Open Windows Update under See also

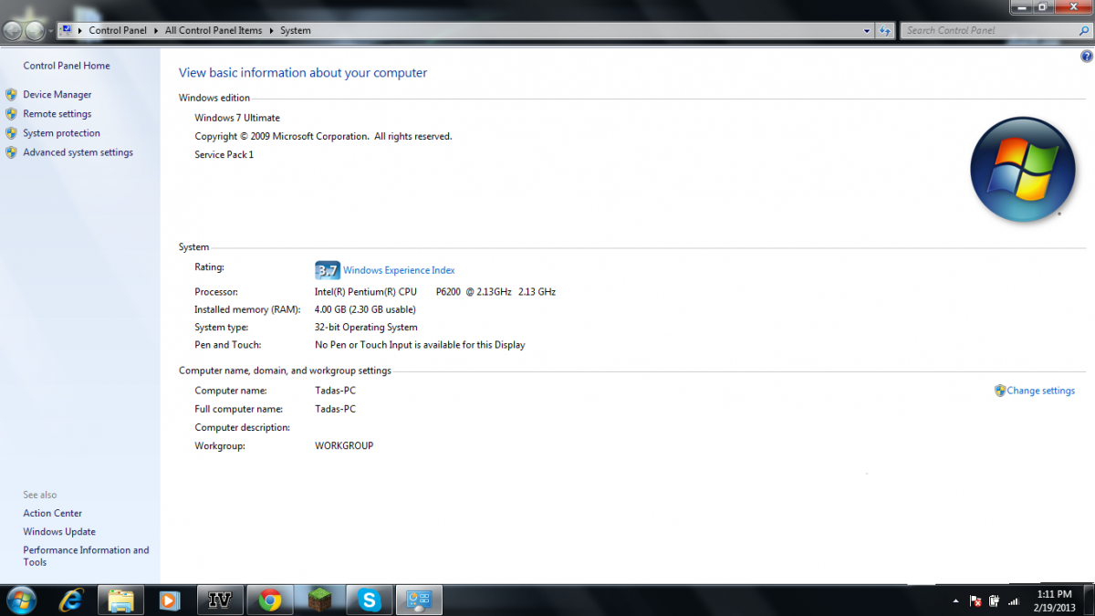[59, 532]
